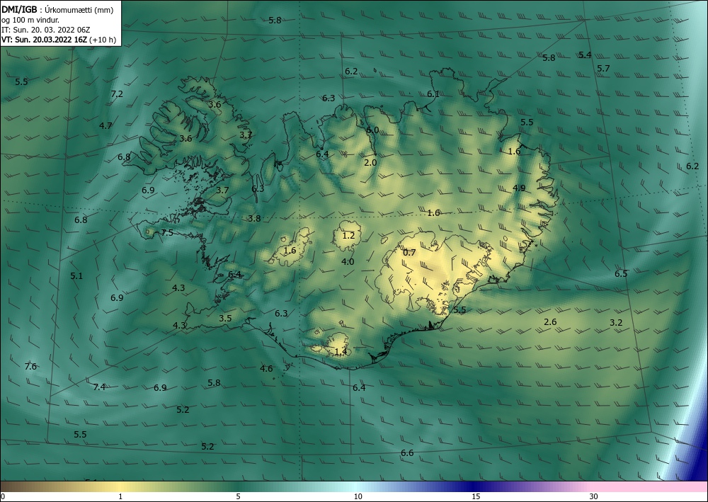Click the 7.6 value over the ocean
This screenshot has height=502, width=708.
click(x=30, y=366)
